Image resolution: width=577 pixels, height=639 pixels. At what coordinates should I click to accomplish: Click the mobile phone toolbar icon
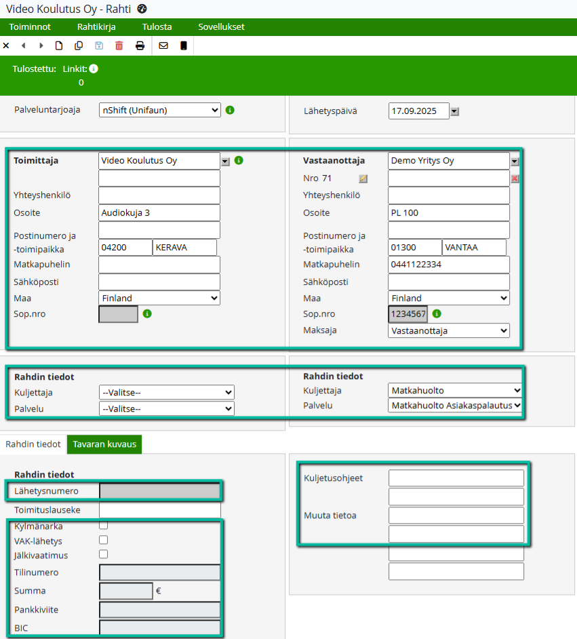pyautogui.click(x=183, y=45)
